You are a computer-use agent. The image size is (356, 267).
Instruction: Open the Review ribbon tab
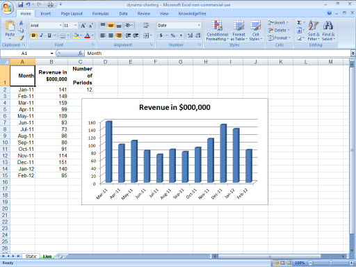coord(144,14)
